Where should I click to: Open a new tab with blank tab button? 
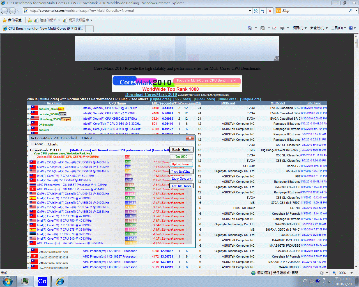(x=89, y=29)
